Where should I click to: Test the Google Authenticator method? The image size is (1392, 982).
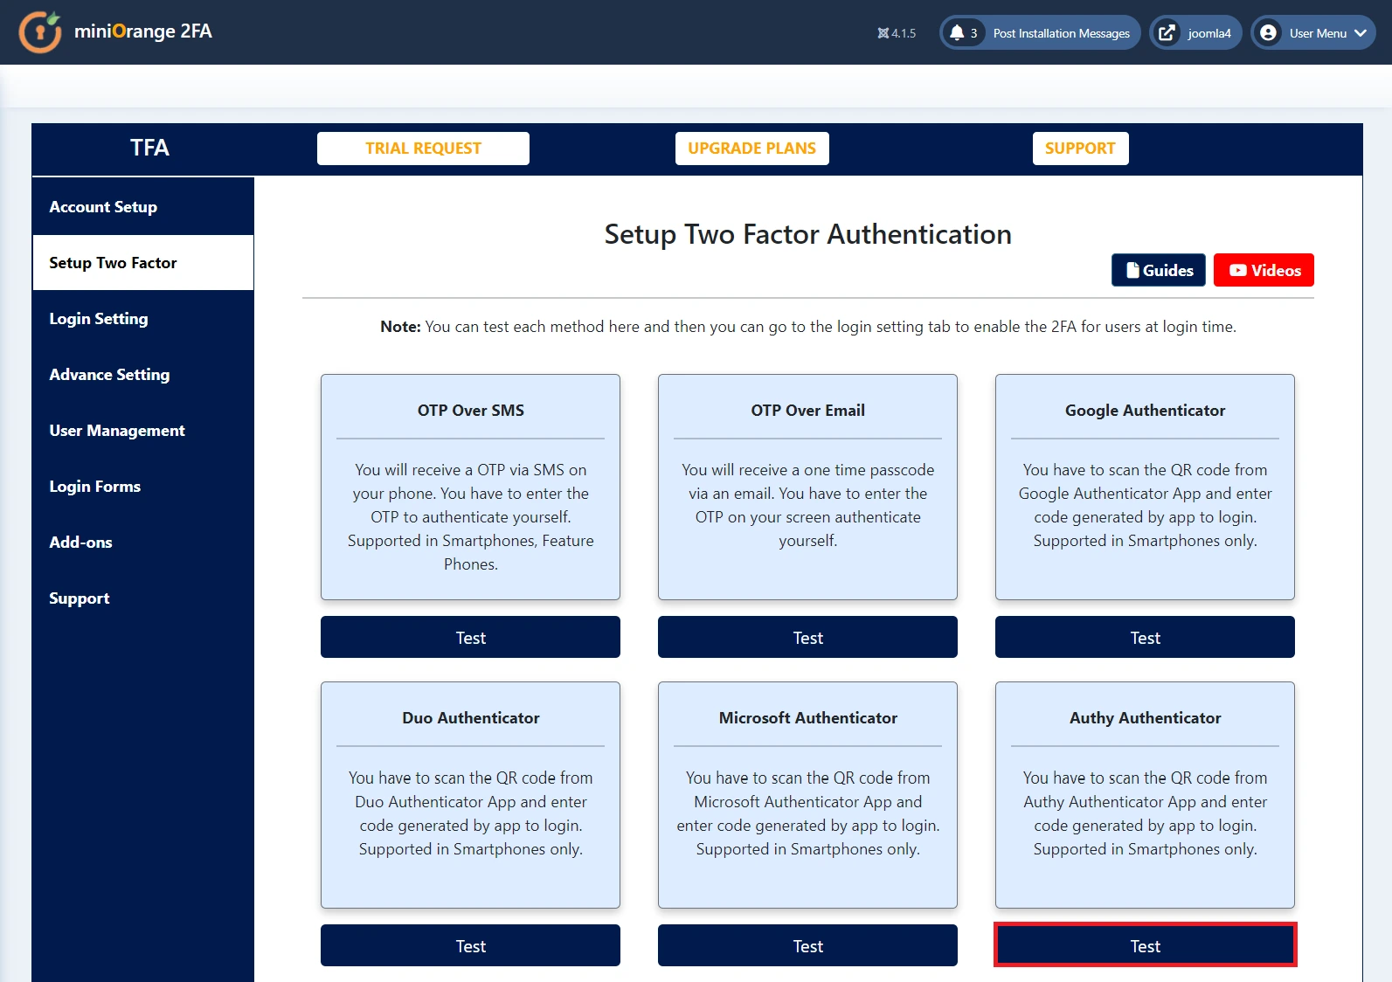pyautogui.click(x=1145, y=638)
